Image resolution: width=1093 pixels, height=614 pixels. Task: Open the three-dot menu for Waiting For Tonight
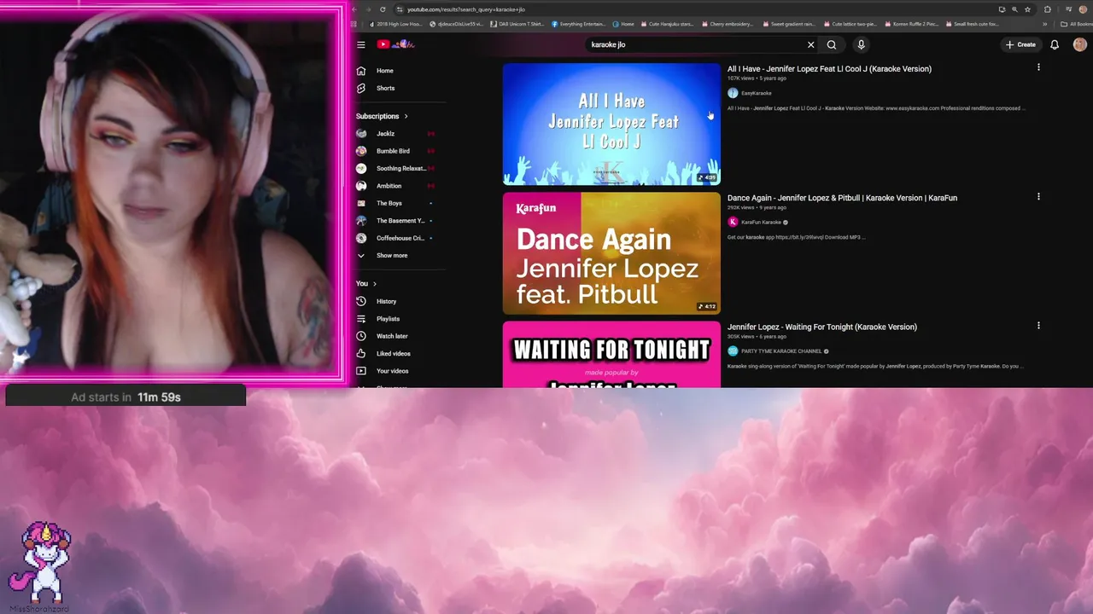click(1038, 326)
